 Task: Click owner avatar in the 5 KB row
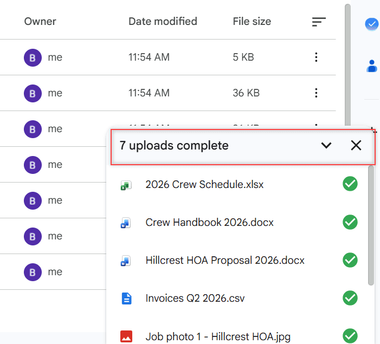33,57
